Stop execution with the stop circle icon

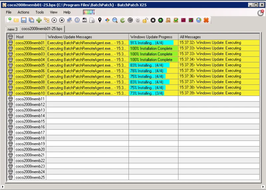(62, 20)
